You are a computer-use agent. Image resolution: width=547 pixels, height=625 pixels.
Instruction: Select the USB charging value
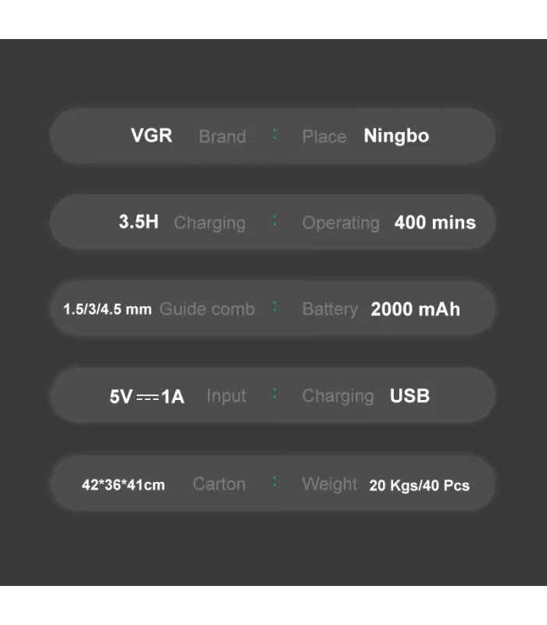coord(409,396)
